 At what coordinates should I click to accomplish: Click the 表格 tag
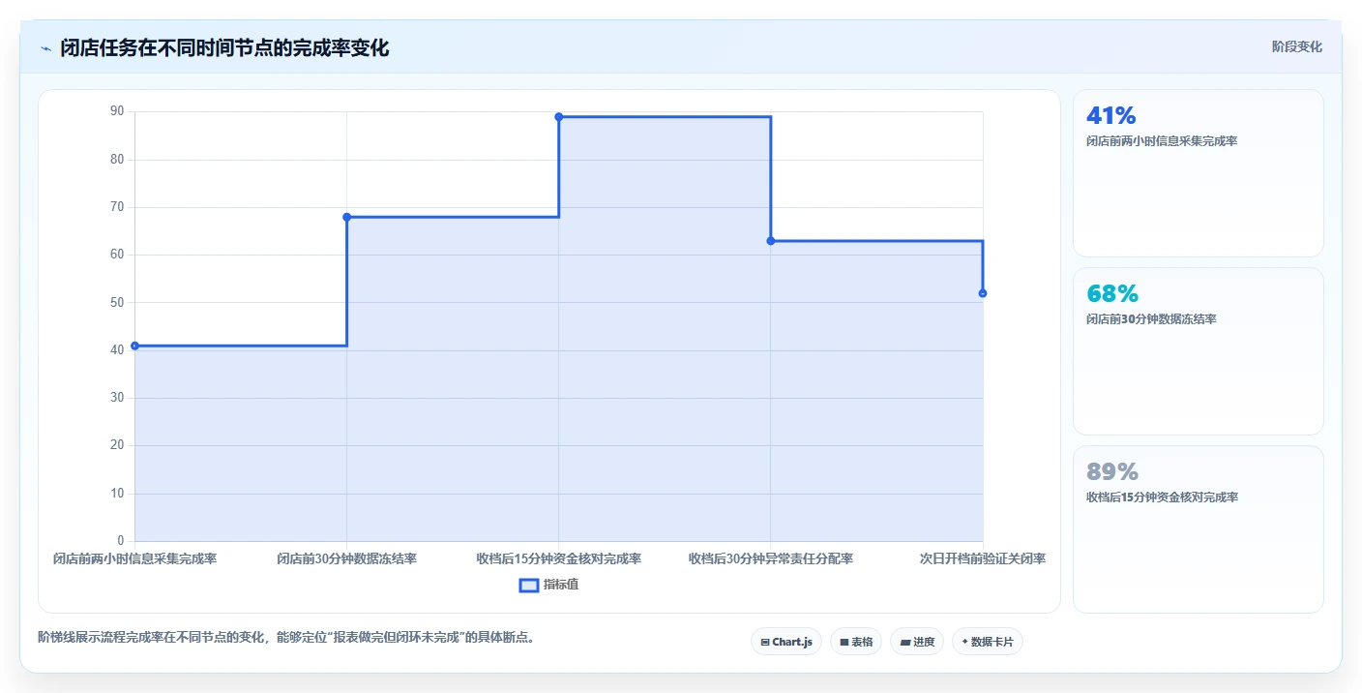pyautogui.click(x=856, y=642)
